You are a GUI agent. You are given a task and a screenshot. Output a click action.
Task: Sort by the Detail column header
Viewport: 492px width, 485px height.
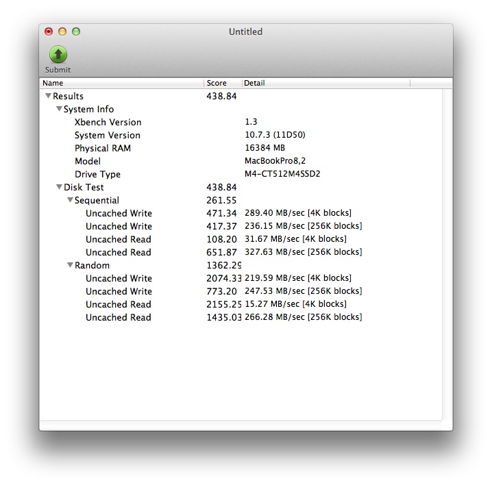(x=326, y=83)
